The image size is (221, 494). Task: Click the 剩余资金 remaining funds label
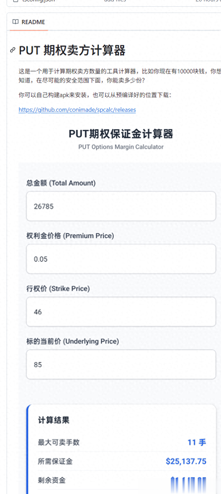(x=52, y=480)
